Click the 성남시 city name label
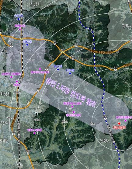 click(35, 5)
